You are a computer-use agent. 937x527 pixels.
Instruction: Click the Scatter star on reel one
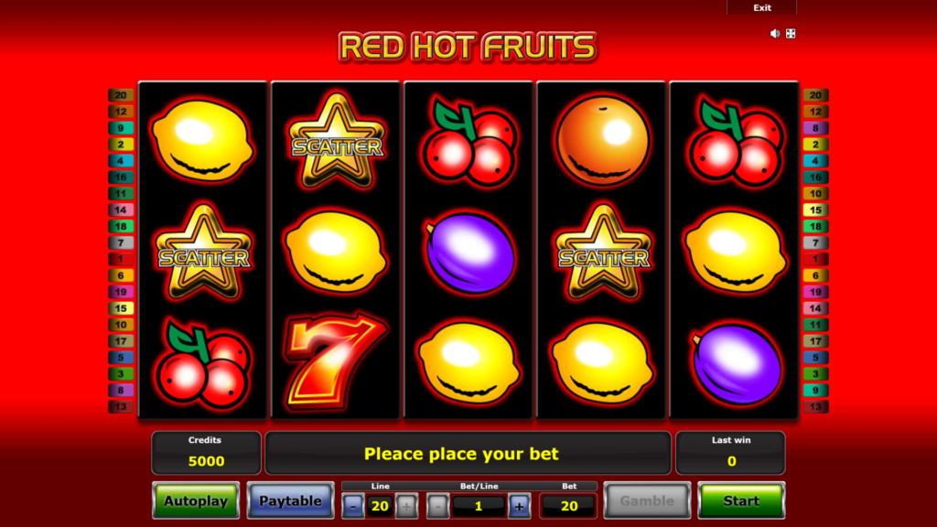coord(203,253)
